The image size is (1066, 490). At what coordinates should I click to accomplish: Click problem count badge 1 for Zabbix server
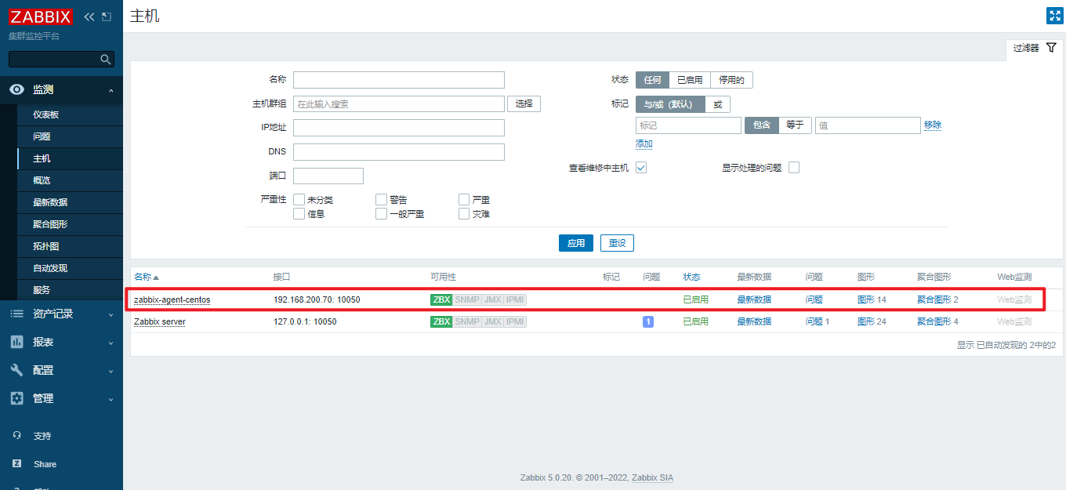tap(648, 321)
